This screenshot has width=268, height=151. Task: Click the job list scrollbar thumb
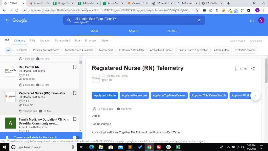tap(81, 62)
